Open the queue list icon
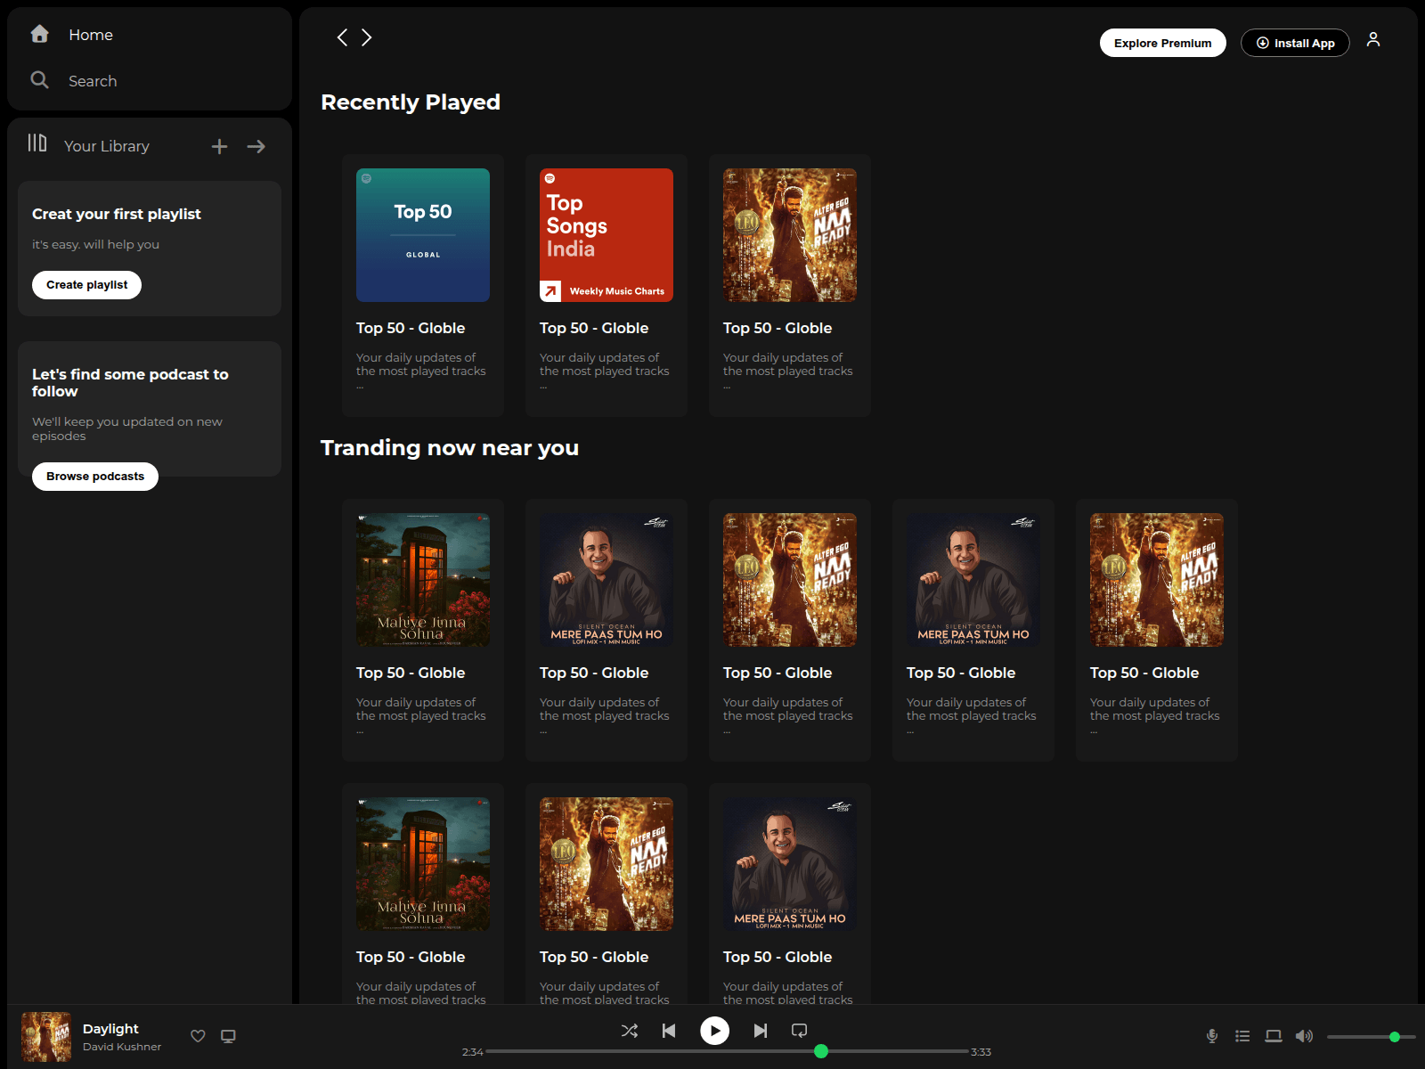The width and height of the screenshot is (1425, 1069). click(1242, 1036)
